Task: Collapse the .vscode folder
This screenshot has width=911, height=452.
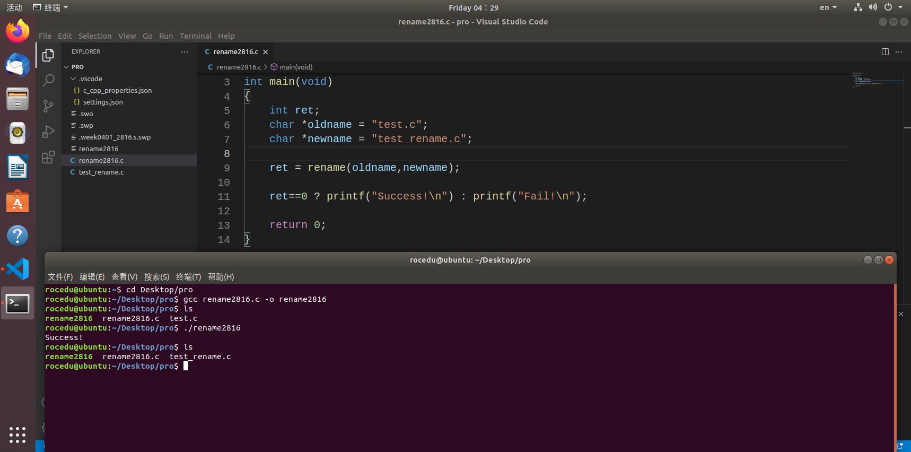Action: 73,79
